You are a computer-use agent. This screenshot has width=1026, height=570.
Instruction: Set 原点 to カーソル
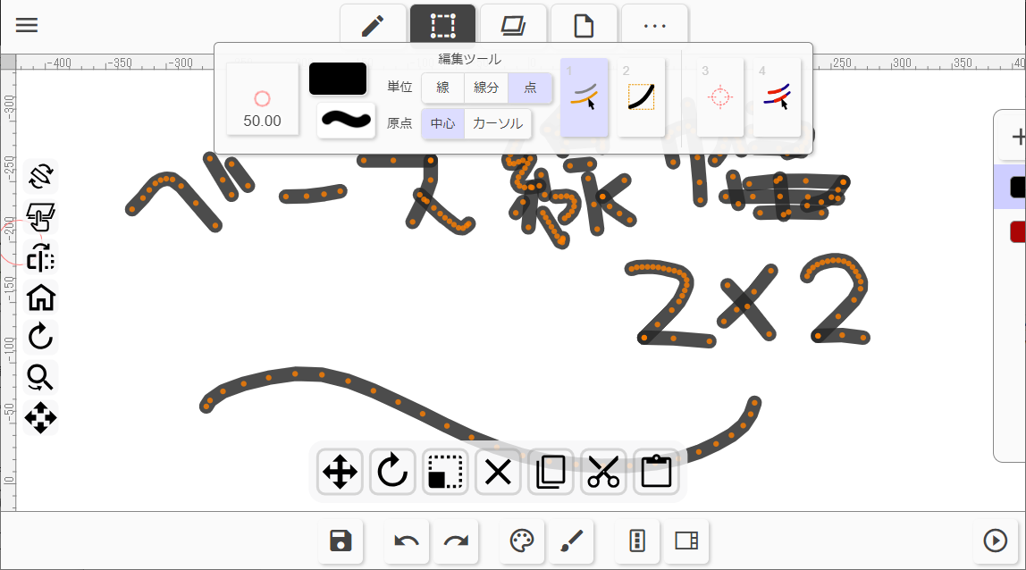click(x=498, y=124)
